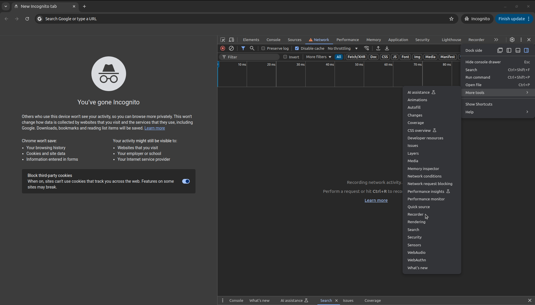Select Rendering from More tools menu
This screenshot has height=305, width=535.
tap(416, 222)
